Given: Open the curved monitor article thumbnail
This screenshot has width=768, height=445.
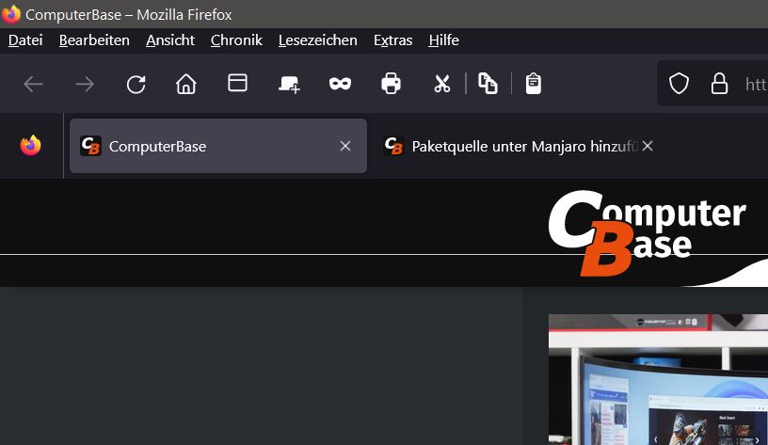Looking at the screenshot, I should click(658, 379).
